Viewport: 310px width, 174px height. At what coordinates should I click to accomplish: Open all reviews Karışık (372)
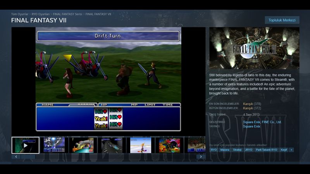(252, 108)
